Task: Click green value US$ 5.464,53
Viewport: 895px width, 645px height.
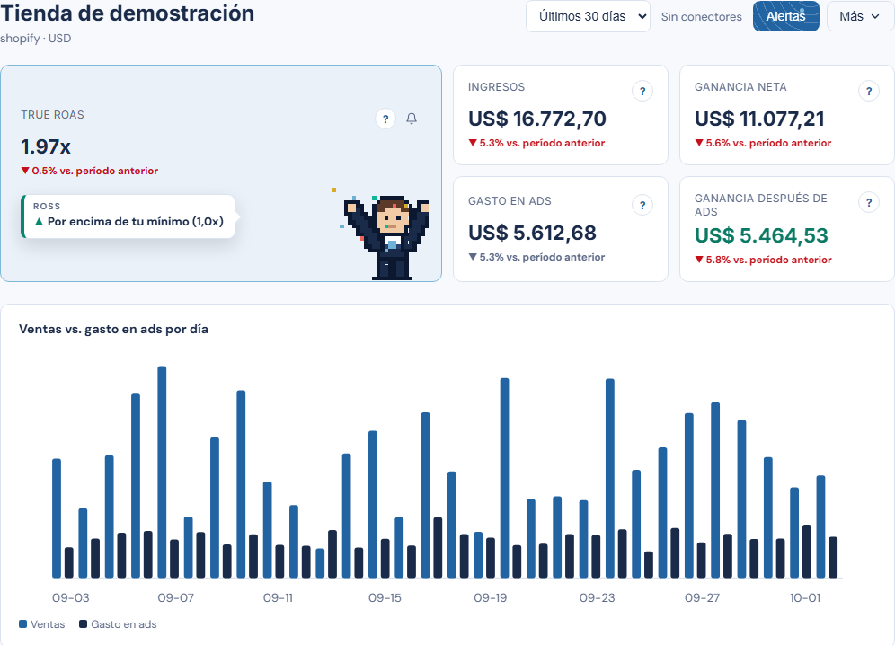Action: pos(761,235)
